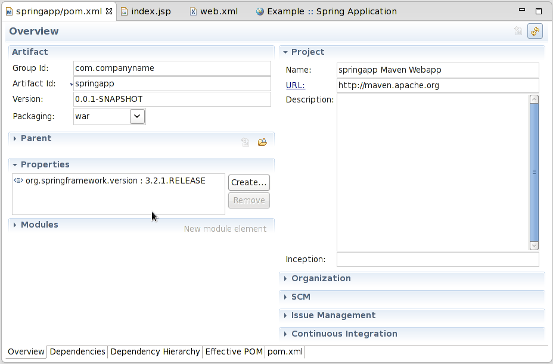Click the Description field scrollbar down arrow
This screenshot has width=553, height=364.
[x=535, y=245]
